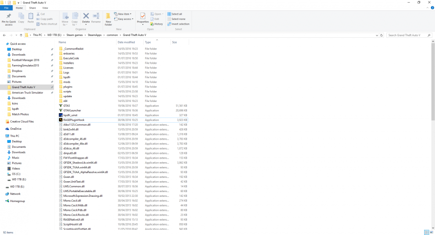Click the red Delete icon

pos(86,16)
